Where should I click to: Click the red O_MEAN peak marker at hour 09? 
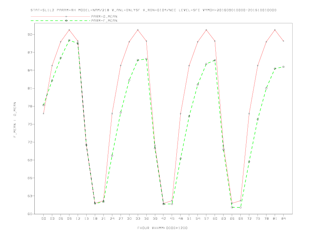tap(69, 30)
